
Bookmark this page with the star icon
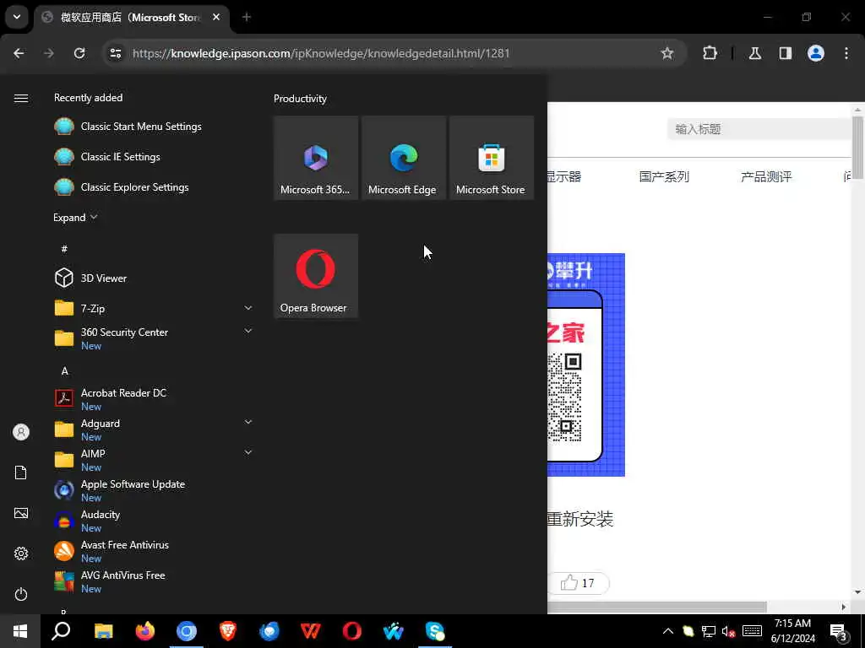tap(667, 53)
